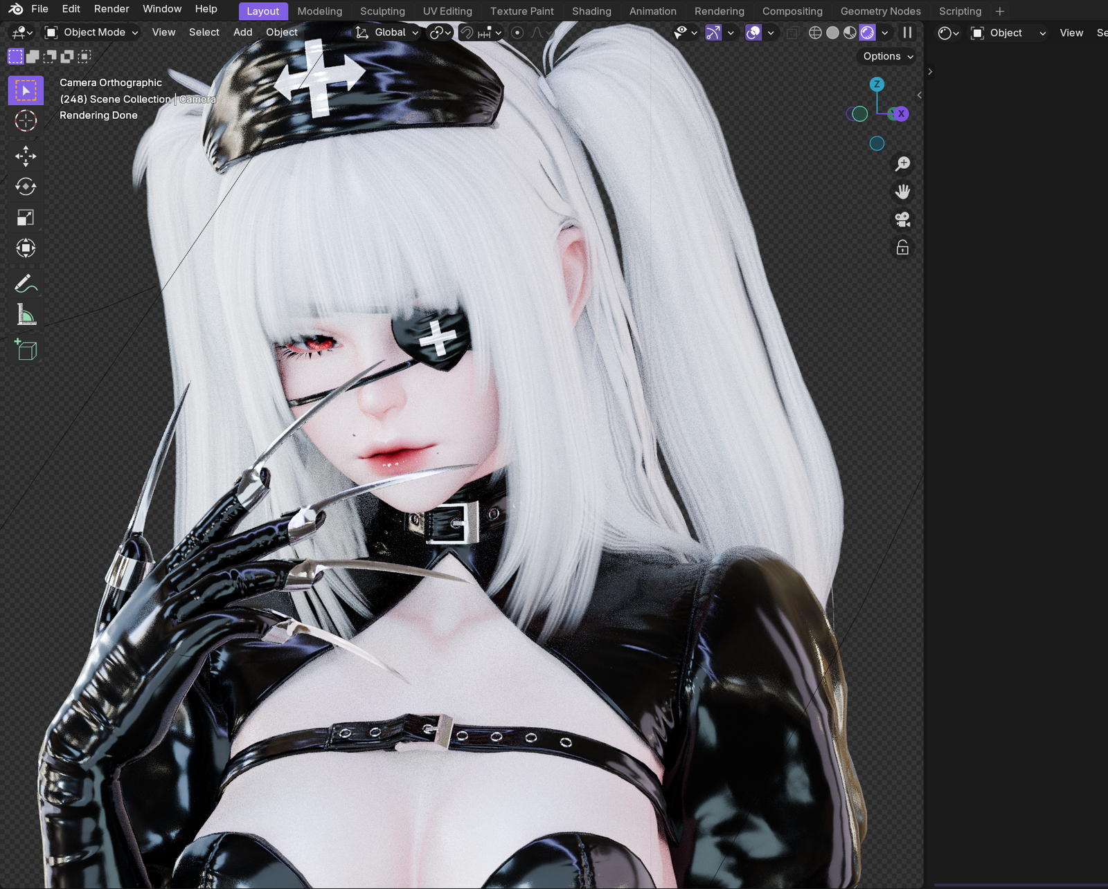1108x889 pixels.
Task: Select the Move tool
Action: click(26, 156)
